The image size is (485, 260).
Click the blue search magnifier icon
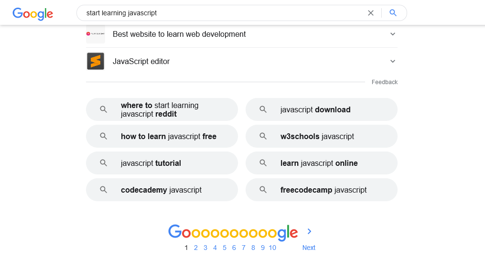point(393,13)
